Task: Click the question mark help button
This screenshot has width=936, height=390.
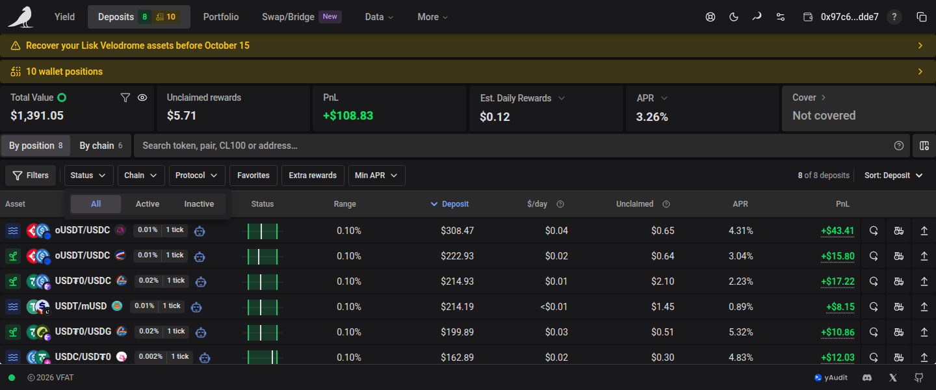Action: (894, 17)
